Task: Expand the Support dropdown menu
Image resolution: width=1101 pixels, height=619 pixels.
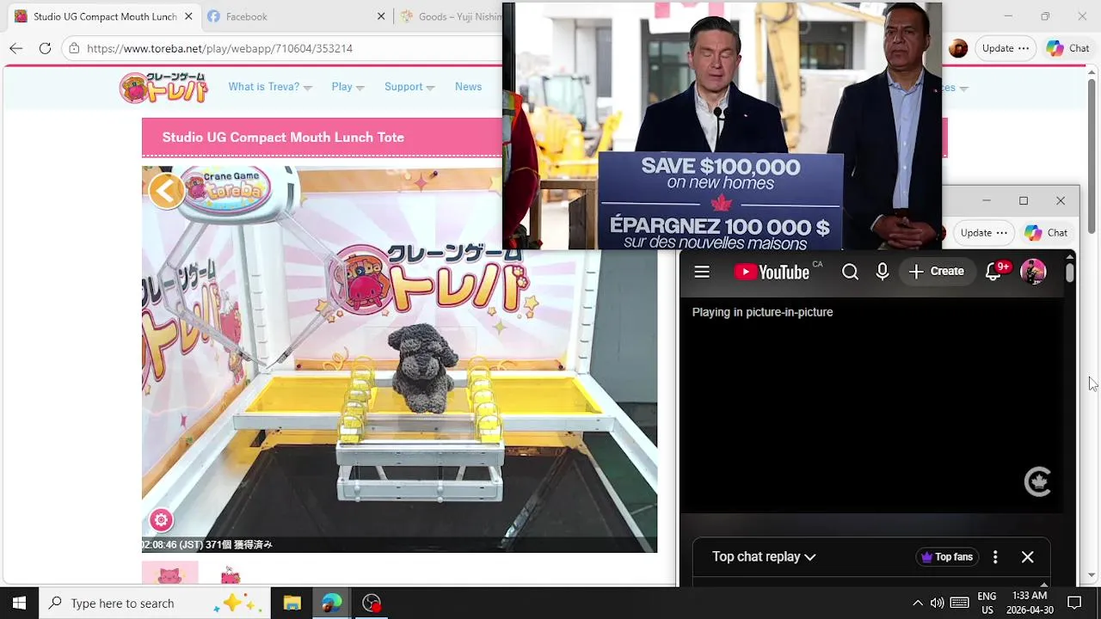Action: 409,87
